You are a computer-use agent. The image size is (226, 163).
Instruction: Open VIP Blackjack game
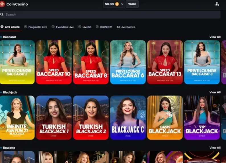pyautogui.click(x=202, y=118)
